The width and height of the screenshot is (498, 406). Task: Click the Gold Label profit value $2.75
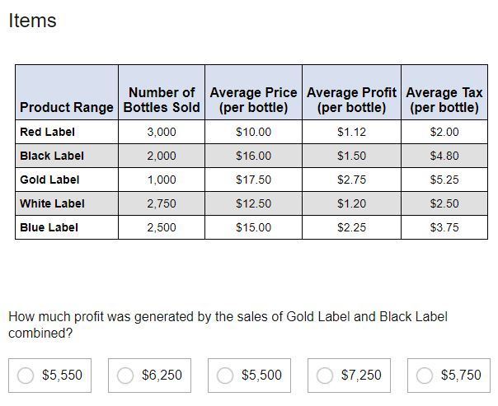tap(351, 180)
